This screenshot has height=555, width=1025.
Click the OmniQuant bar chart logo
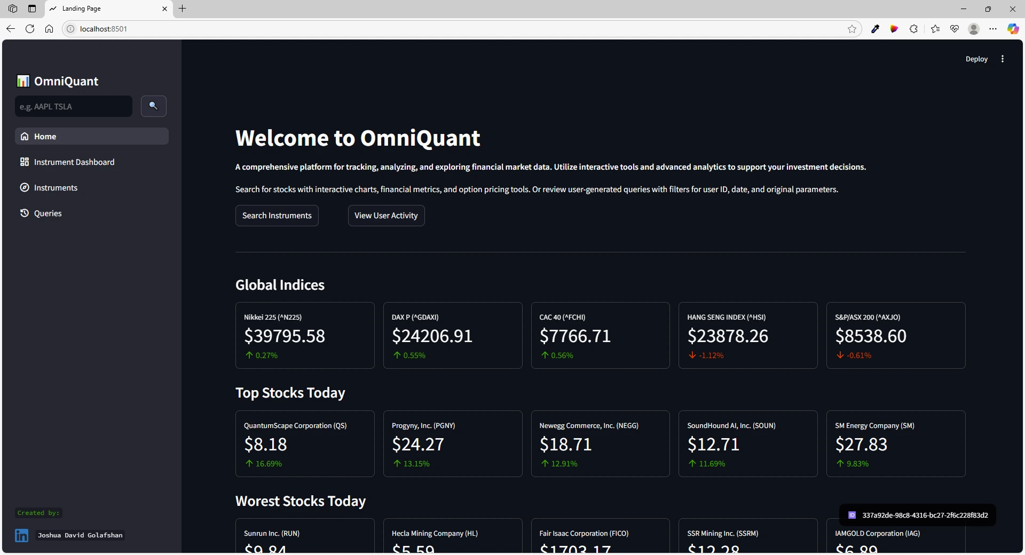(23, 81)
